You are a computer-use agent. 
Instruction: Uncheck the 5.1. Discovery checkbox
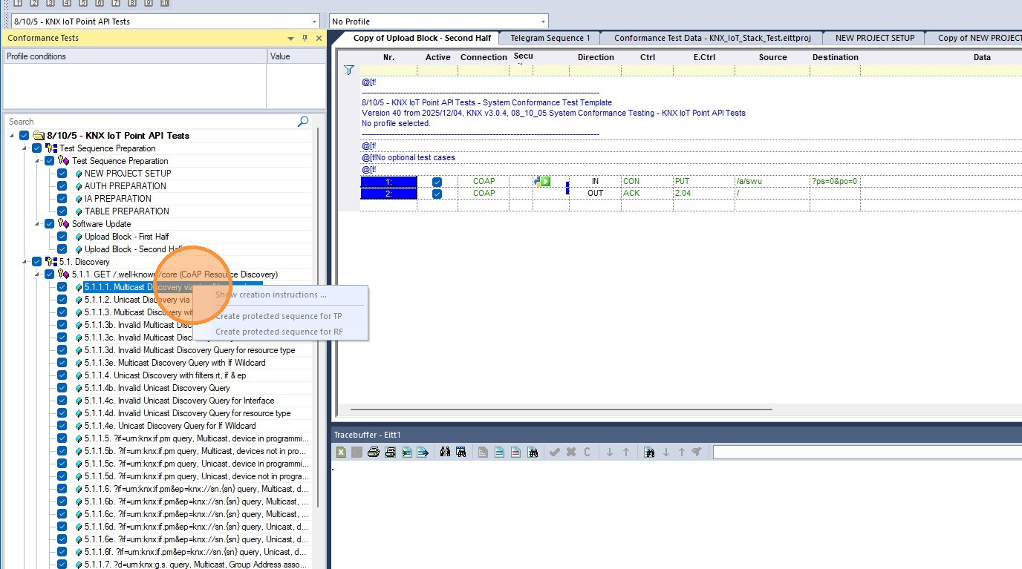point(37,262)
